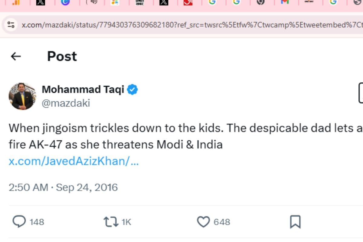Click the 2:50 AM Sep 24, 2016 timestamp

pos(63,188)
